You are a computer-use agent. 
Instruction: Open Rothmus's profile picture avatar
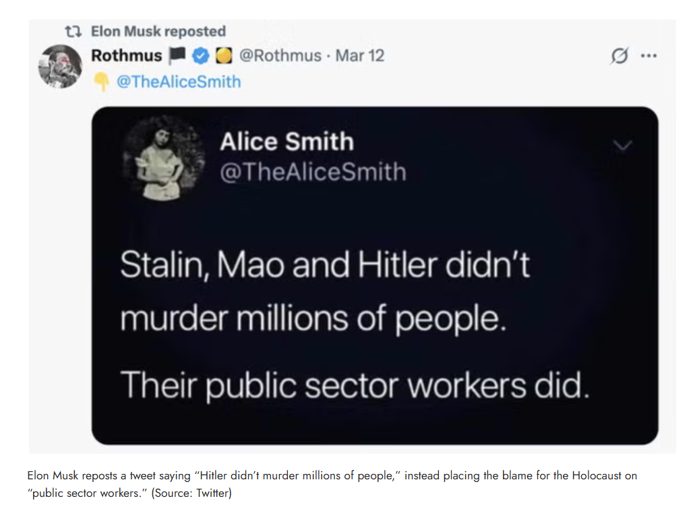(x=61, y=66)
